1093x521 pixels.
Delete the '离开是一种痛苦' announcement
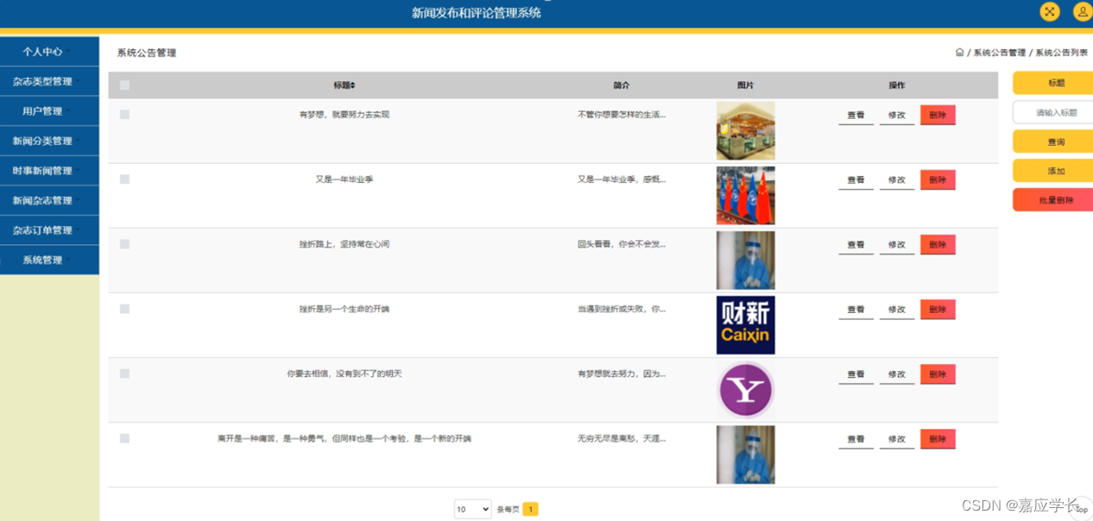(x=938, y=439)
